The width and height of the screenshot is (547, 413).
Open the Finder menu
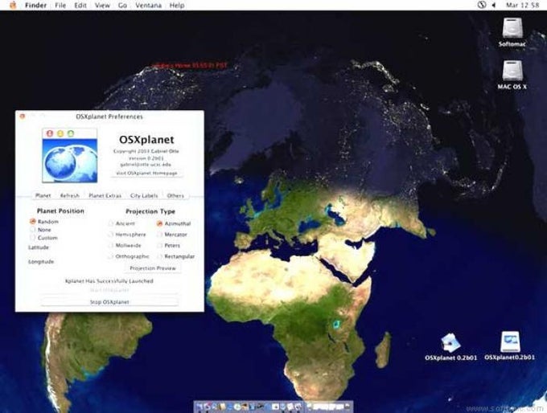[36, 6]
